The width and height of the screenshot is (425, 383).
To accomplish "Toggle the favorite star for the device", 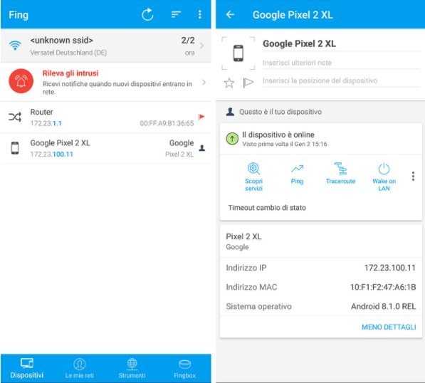I will click(229, 83).
